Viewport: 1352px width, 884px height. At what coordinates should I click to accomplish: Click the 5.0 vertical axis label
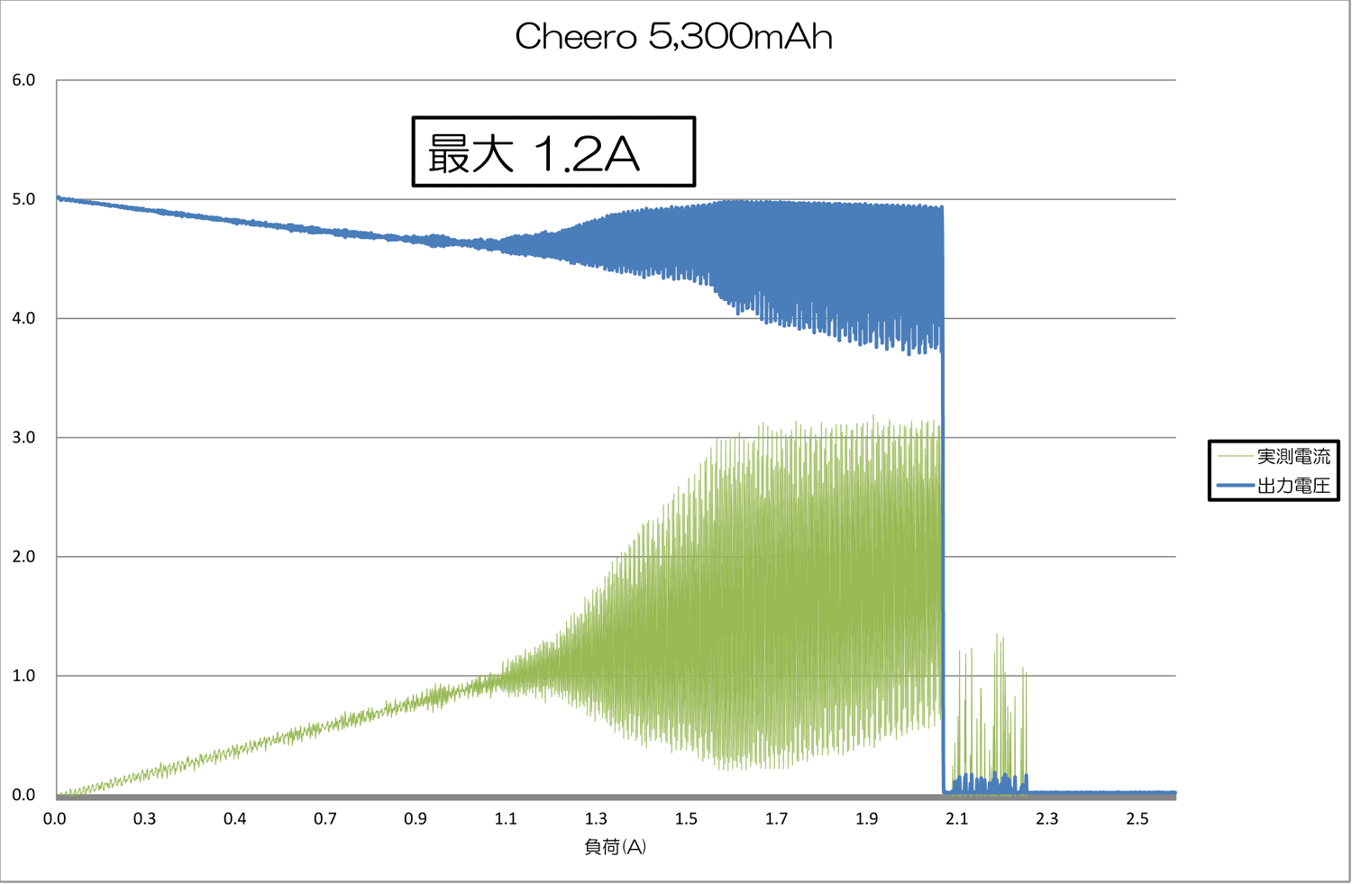coord(23,199)
